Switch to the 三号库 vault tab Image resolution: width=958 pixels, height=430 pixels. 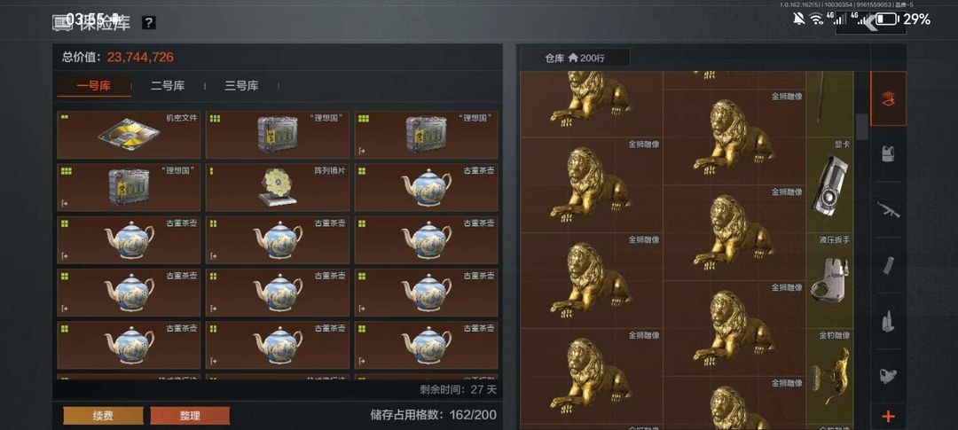(x=240, y=86)
